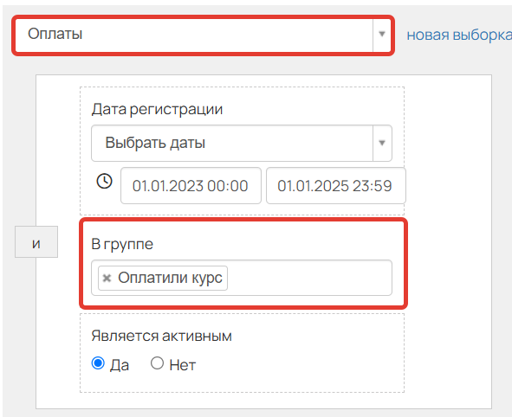Click the start date field 01.01.2023 00:00

(x=191, y=185)
